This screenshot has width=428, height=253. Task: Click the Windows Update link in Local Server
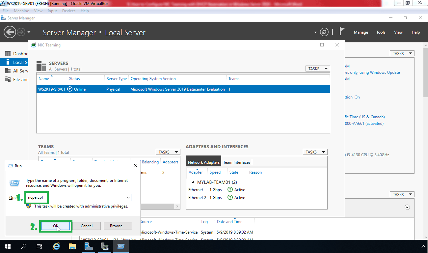[x=372, y=72]
